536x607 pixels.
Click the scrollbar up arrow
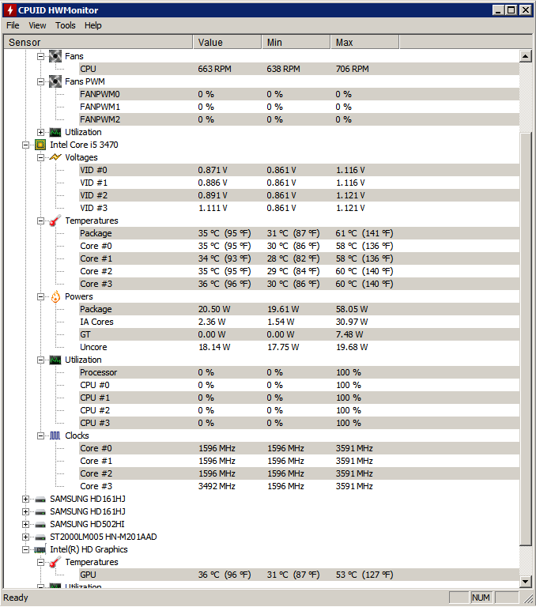tap(525, 57)
